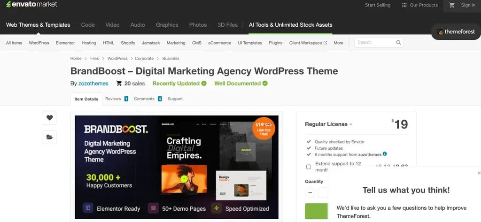Open the Jamstack subcategory
Image resolution: width=481 pixels, height=222 pixels.
point(151,43)
